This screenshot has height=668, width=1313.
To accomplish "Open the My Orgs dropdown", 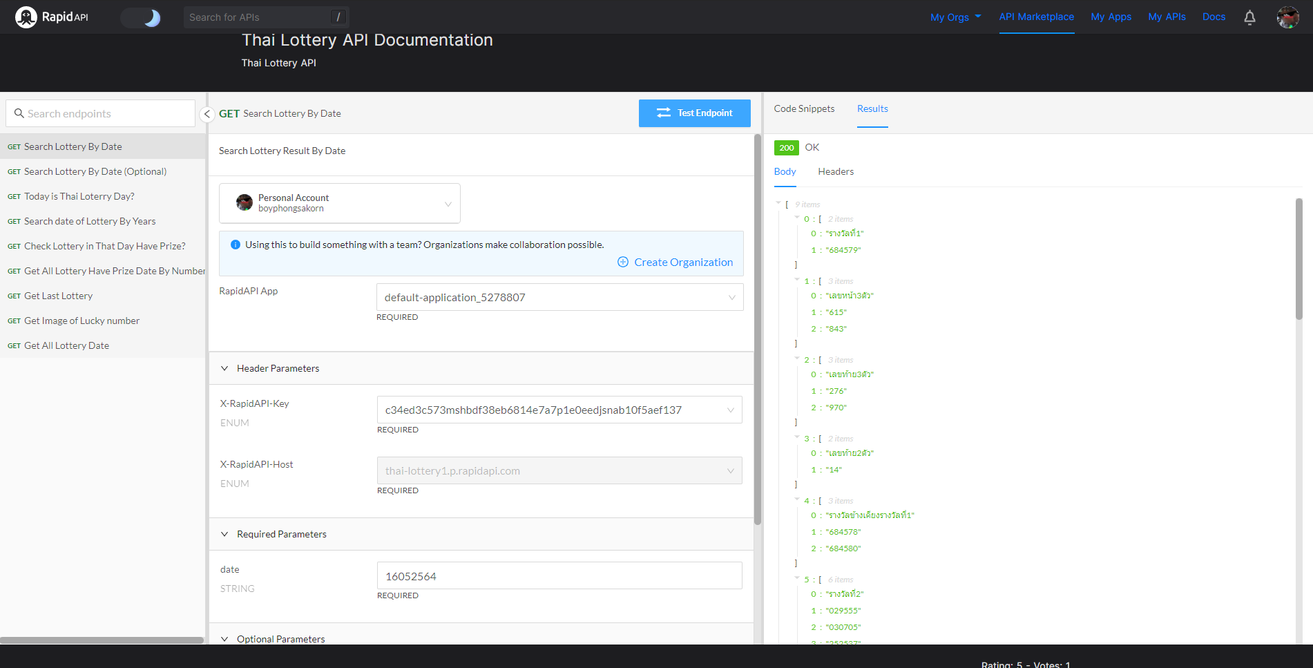I will click(x=955, y=17).
